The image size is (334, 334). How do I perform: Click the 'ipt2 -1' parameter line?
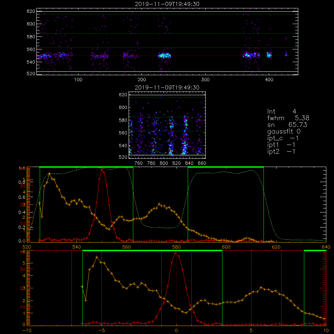coord(281,151)
